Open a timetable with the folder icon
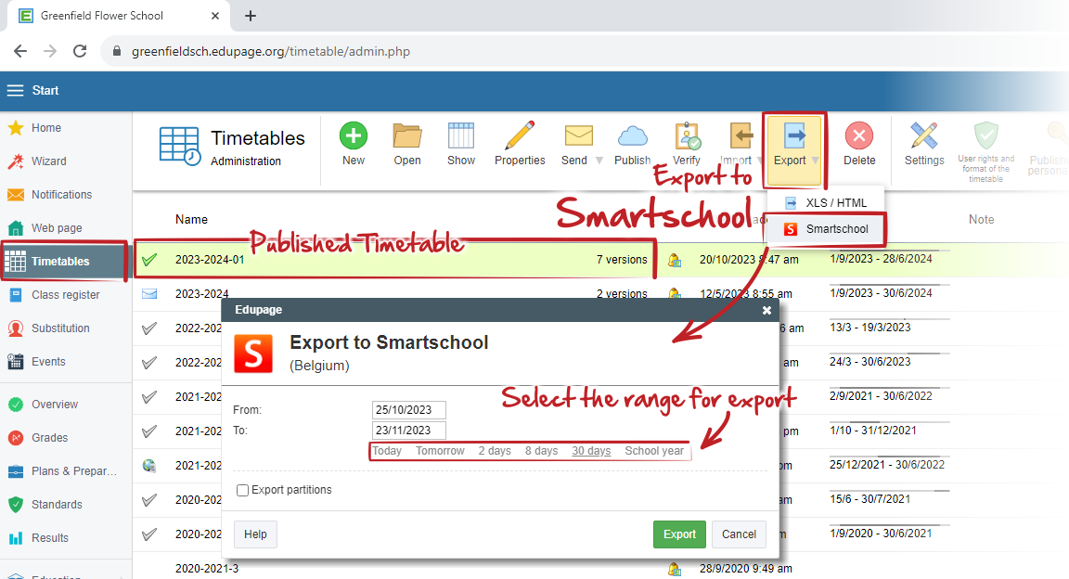The height and width of the screenshot is (579, 1069). [x=407, y=135]
